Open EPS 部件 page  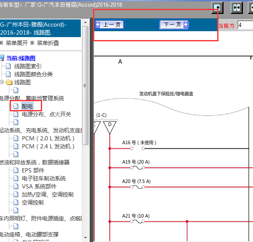pyautogui.click(x=33, y=170)
